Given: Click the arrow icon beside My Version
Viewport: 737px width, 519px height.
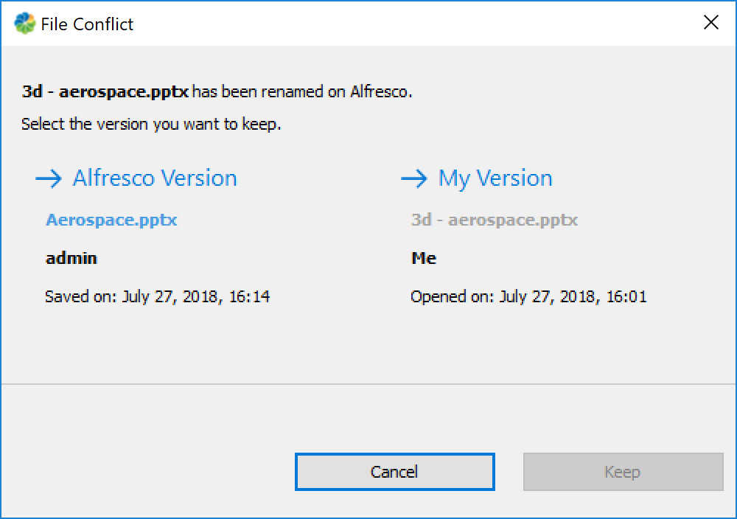Looking at the screenshot, I should click(x=413, y=178).
